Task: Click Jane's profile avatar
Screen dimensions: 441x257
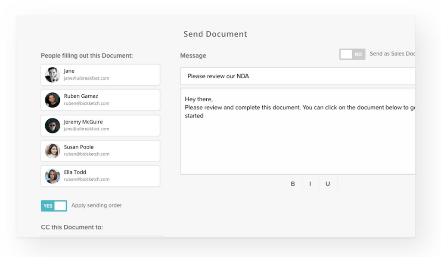Action: point(52,74)
